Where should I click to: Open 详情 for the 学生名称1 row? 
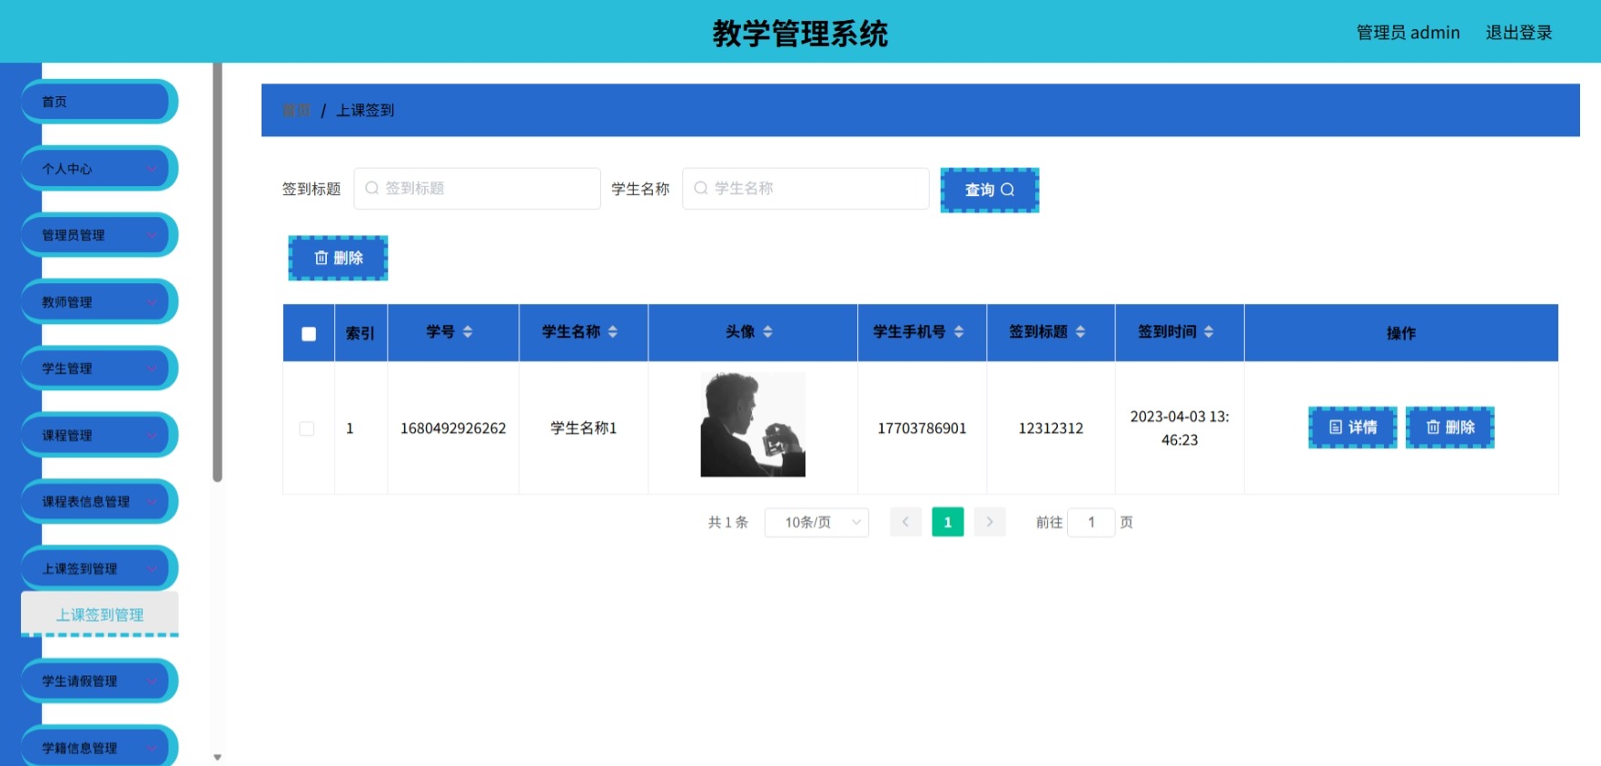1352,427
